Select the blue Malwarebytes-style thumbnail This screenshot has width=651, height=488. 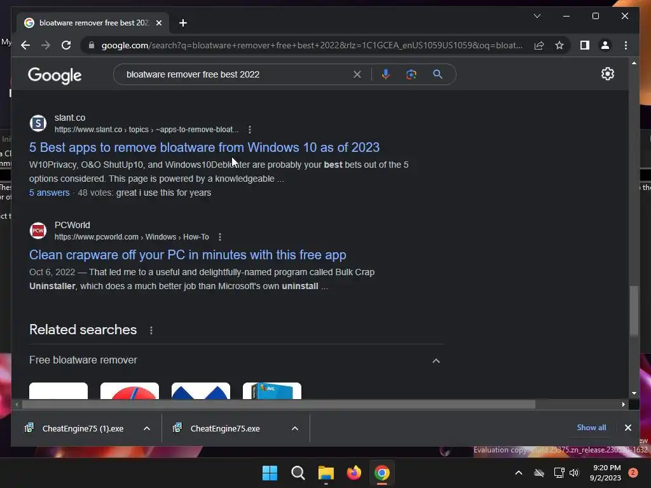pyautogui.click(x=201, y=391)
